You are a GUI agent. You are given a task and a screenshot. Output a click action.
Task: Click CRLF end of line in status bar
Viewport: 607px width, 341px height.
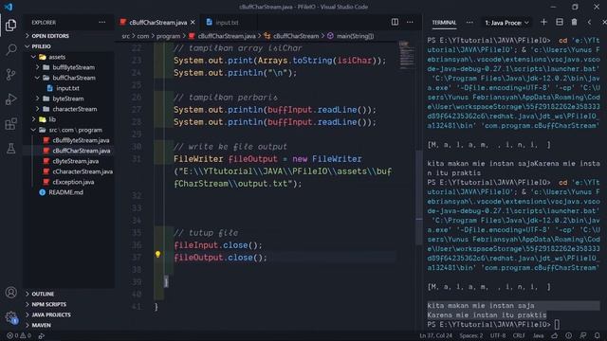(519, 335)
